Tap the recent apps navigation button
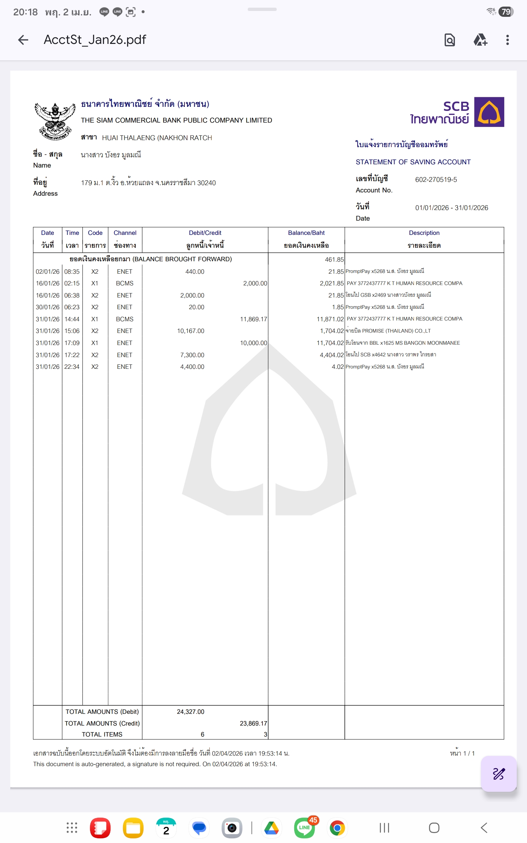 [x=384, y=828]
